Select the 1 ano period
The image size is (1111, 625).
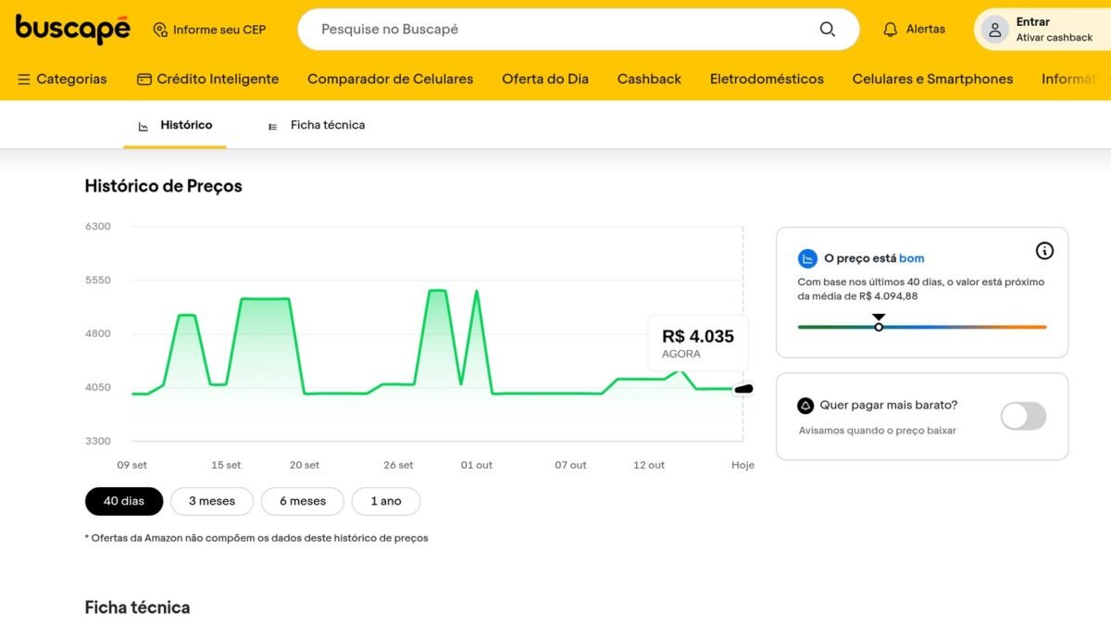pyautogui.click(x=386, y=501)
